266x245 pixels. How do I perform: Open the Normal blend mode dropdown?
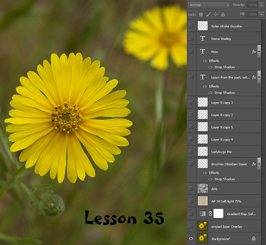coord(209,5)
